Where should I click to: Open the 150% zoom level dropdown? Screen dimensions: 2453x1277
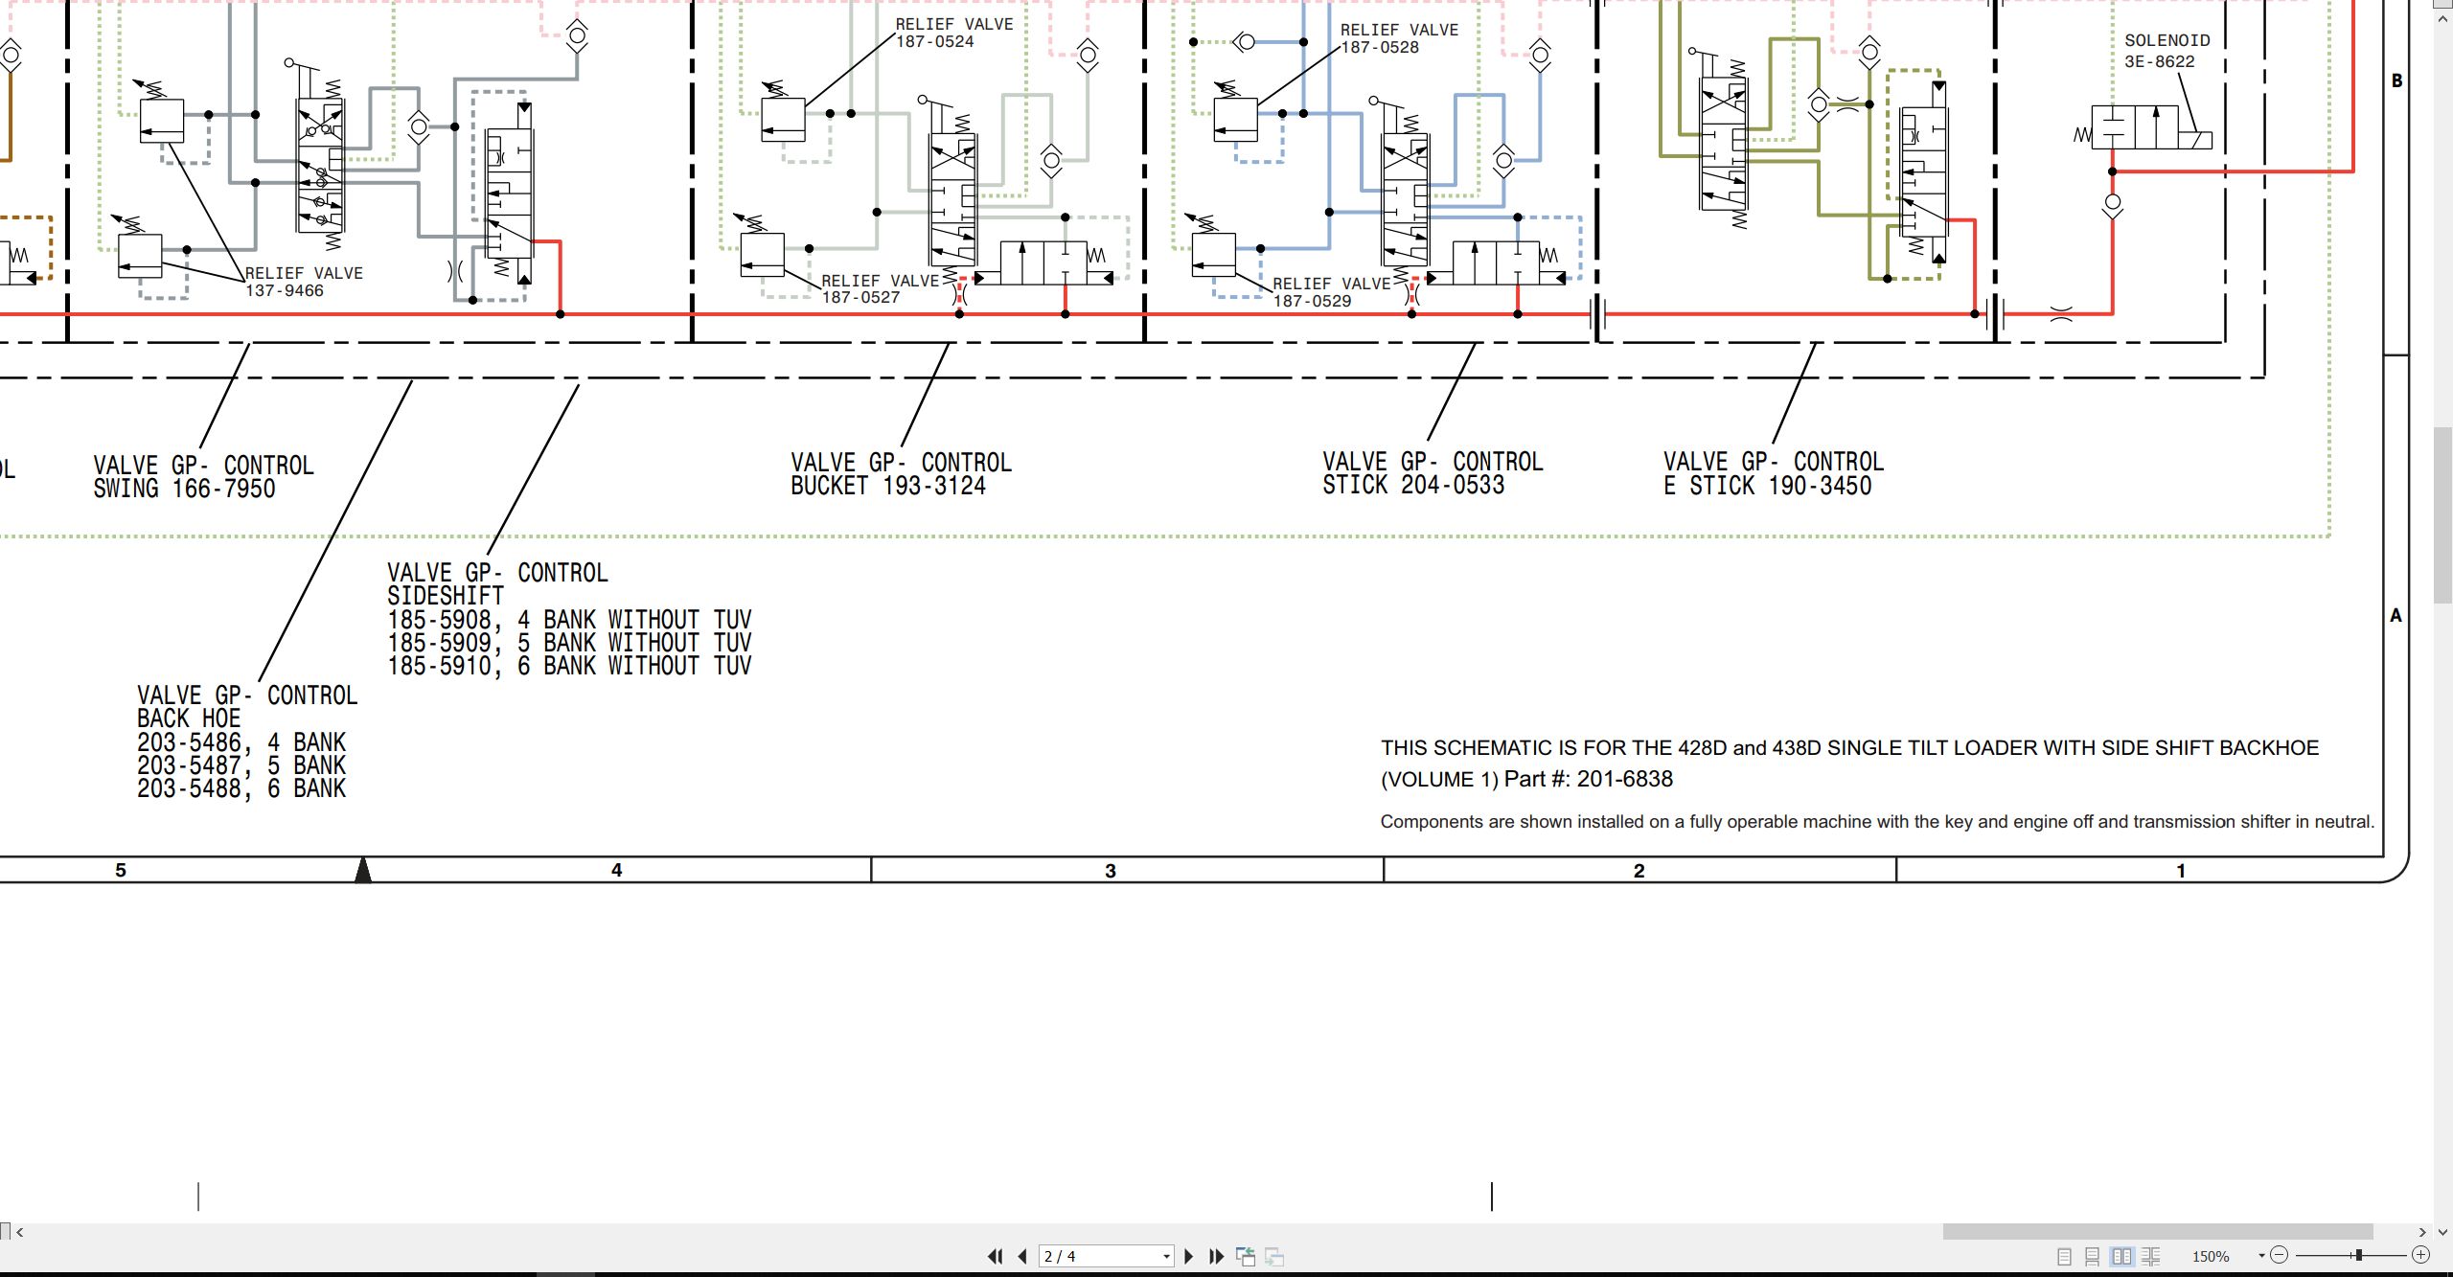tap(2260, 1256)
